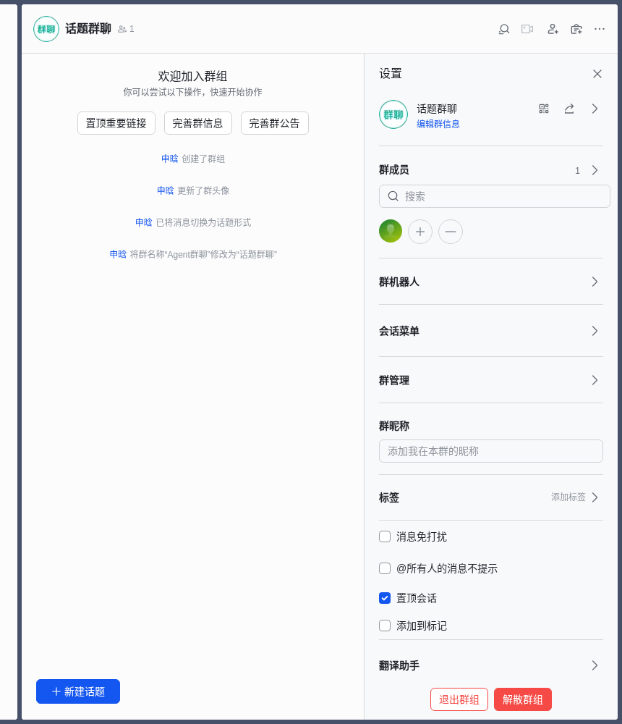Click the 新建话题 button
The width and height of the screenshot is (622, 724).
pyautogui.click(x=78, y=691)
